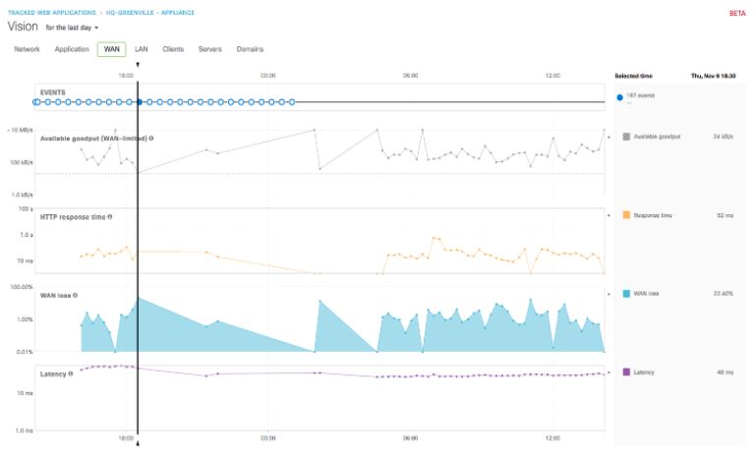Open the Application tab

72,49
